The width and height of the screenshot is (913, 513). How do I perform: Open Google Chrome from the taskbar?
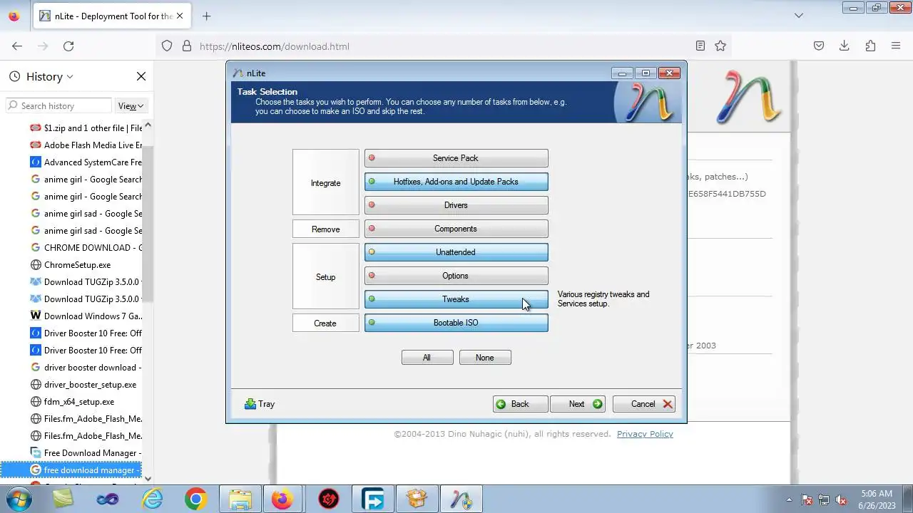[195, 499]
